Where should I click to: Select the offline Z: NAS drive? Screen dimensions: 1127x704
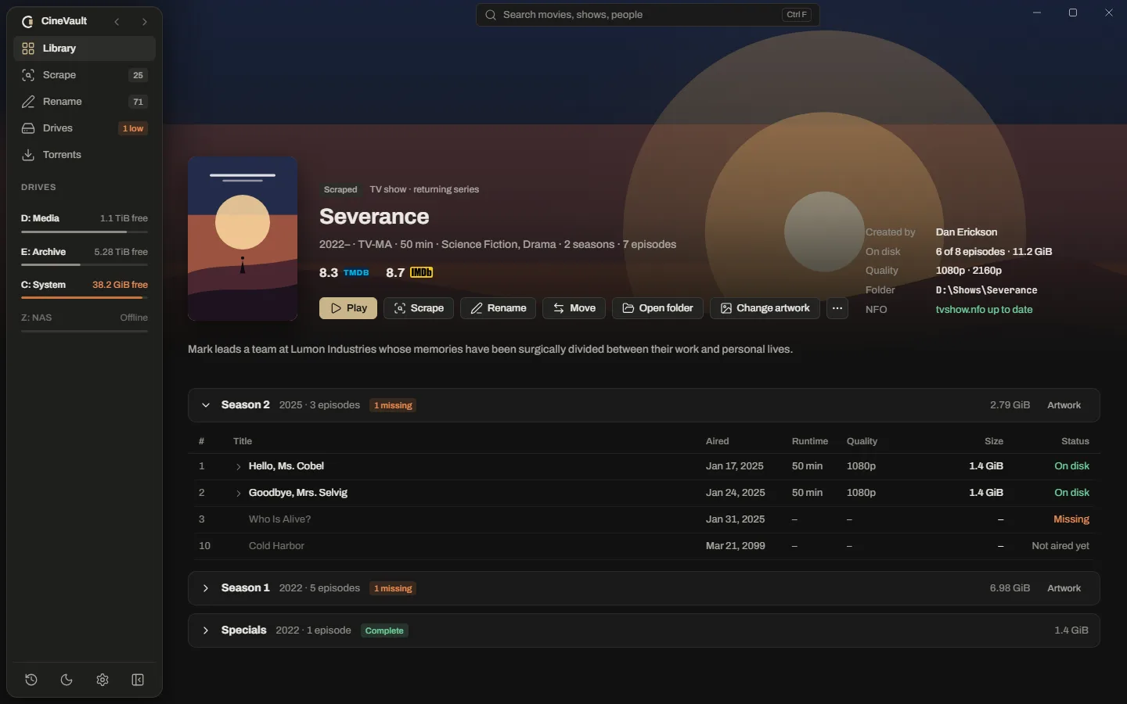(85, 321)
